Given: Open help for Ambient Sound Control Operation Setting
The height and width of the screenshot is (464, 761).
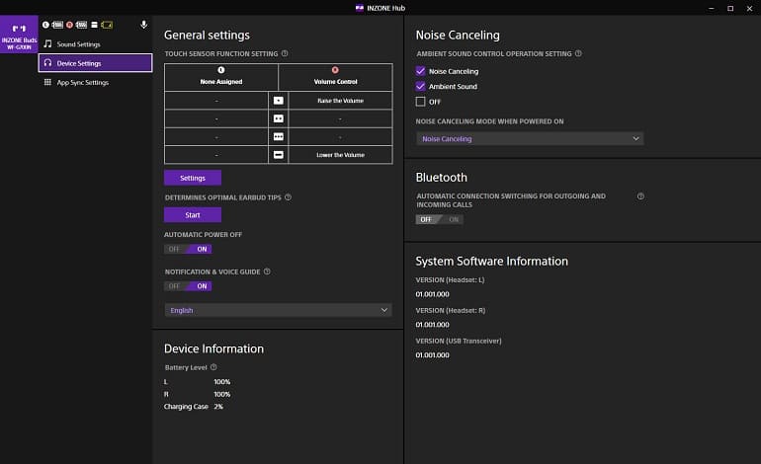Looking at the screenshot, I should point(578,53).
